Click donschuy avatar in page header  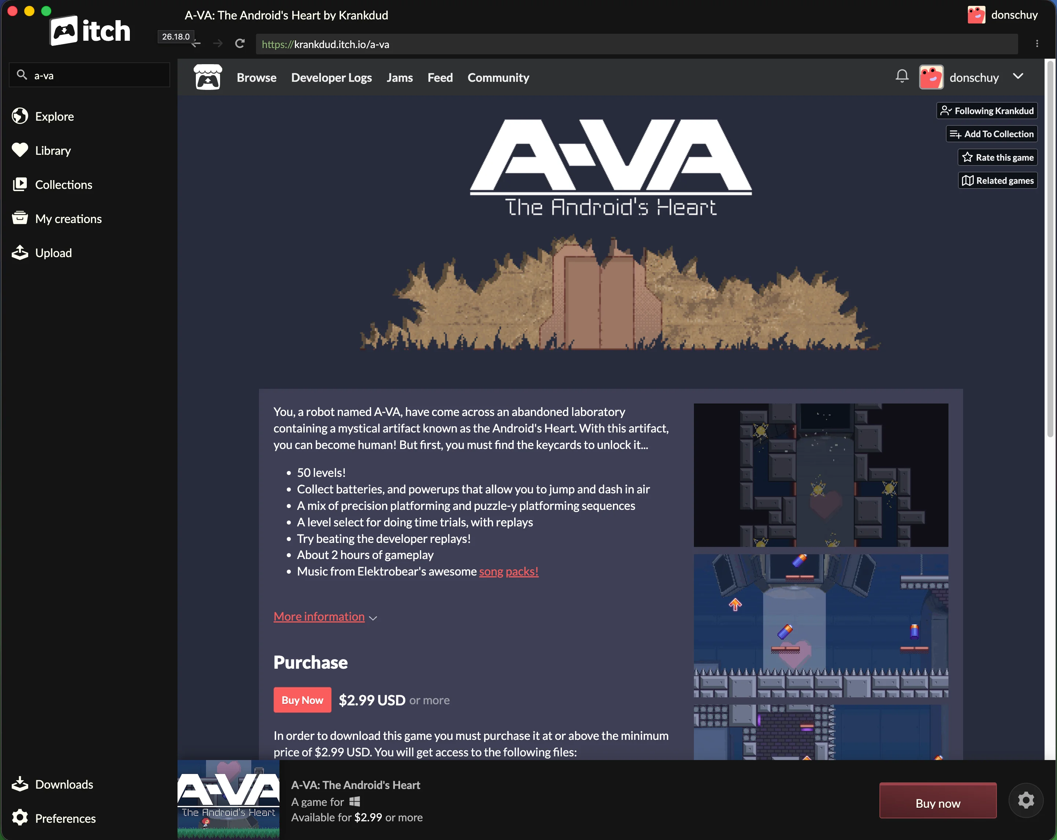tap(932, 77)
